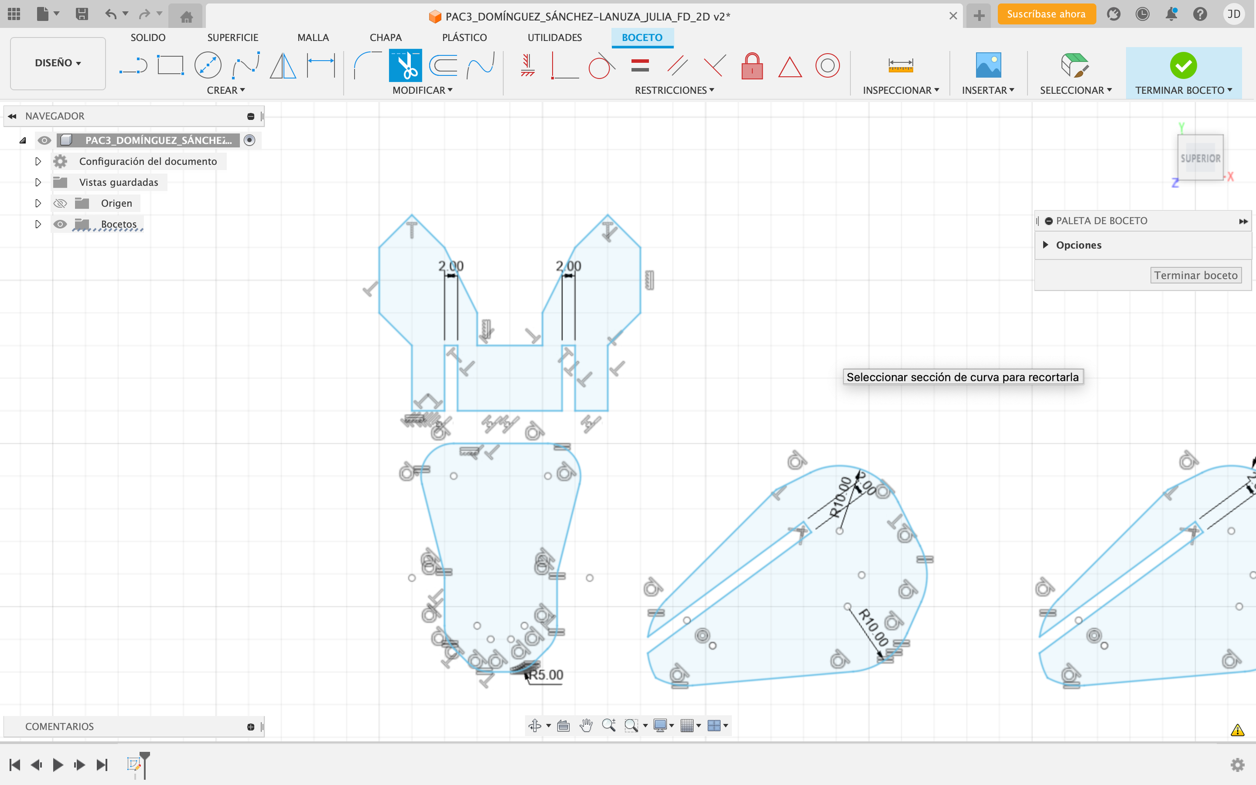1256x785 pixels.
Task: Select the Sketch Dimension tool
Action: tap(321, 66)
